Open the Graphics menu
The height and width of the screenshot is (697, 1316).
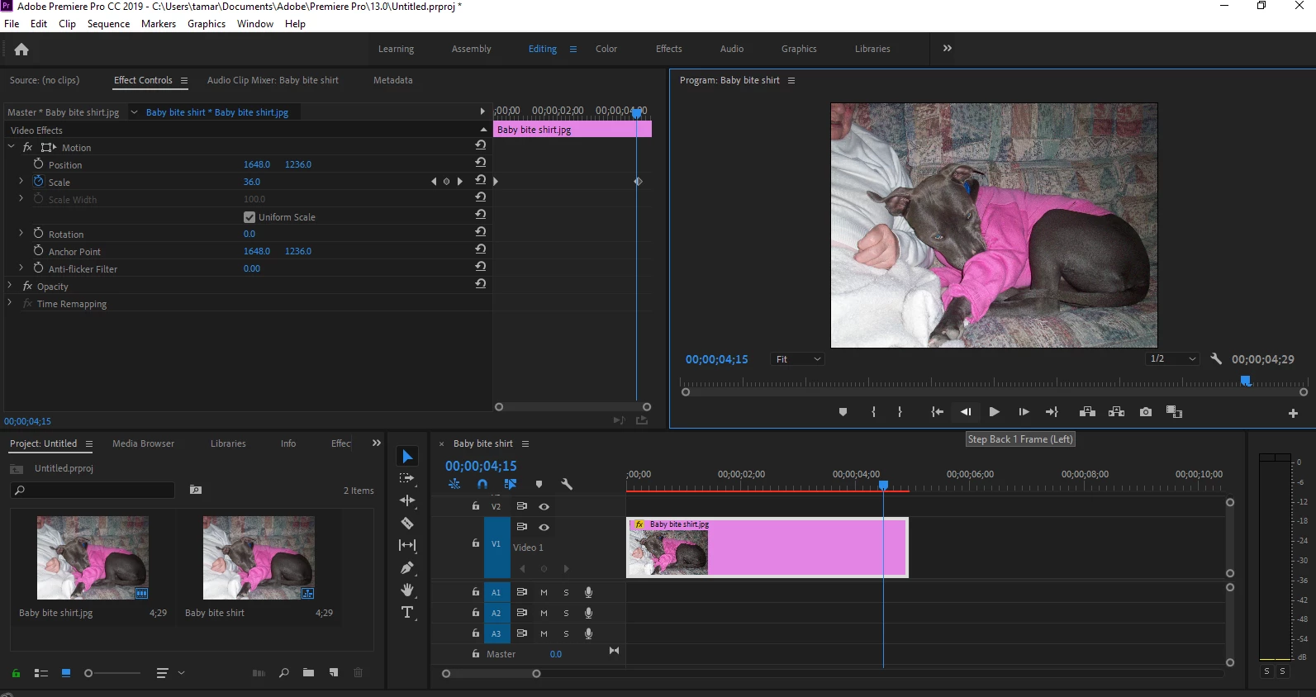[x=207, y=24]
